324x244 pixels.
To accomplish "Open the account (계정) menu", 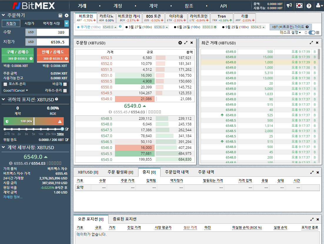I will point(118,6).
